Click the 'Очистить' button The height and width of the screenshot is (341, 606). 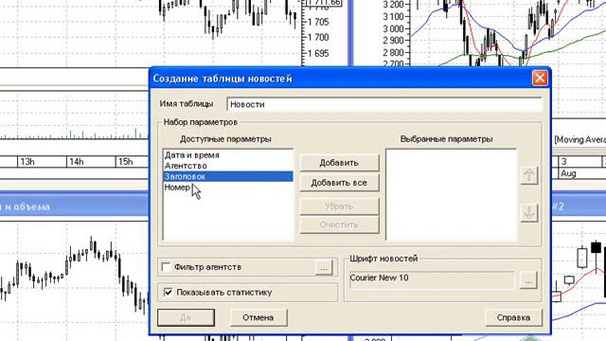point(339,224)
